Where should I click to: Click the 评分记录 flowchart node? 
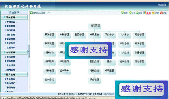click(x=94, y=81)
